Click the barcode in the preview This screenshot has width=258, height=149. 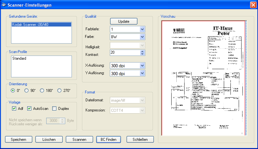tap(179, 31)
